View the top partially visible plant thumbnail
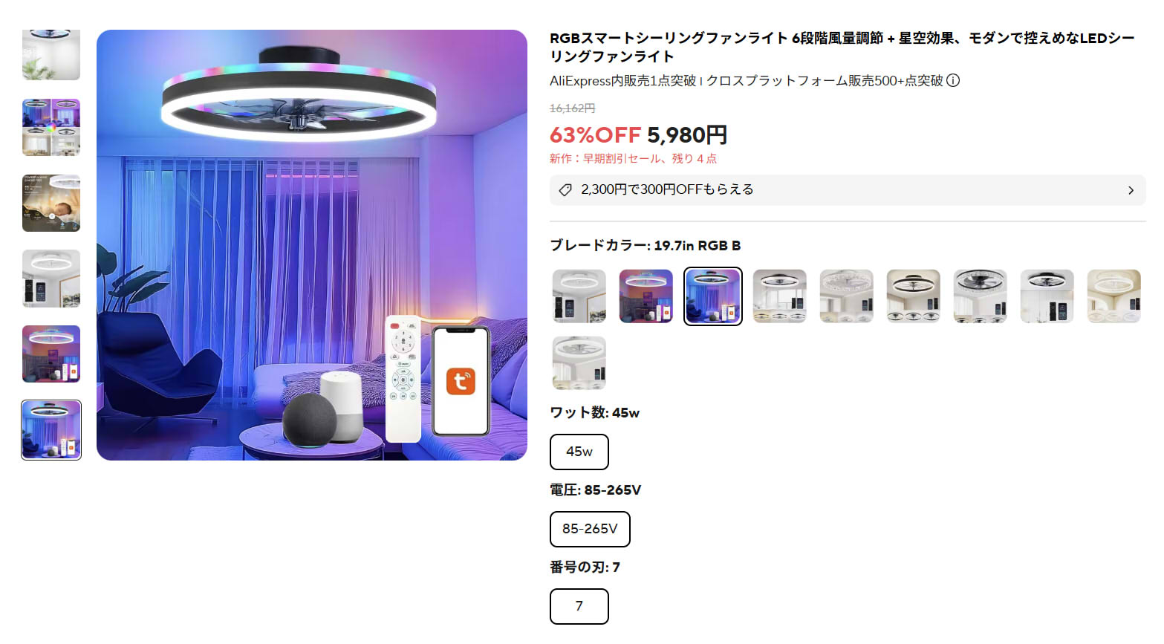1164x644 pixels. [51, 55]
